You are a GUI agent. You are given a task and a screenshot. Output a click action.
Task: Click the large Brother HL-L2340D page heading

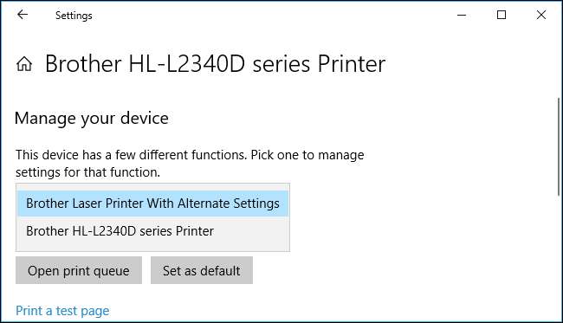coord(215,64)
